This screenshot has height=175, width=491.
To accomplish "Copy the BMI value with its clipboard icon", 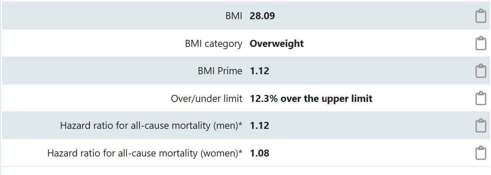I will (481, 16).
